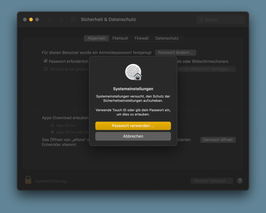
Task: Minimize window with the yellow button
Action: click(31, 19)
